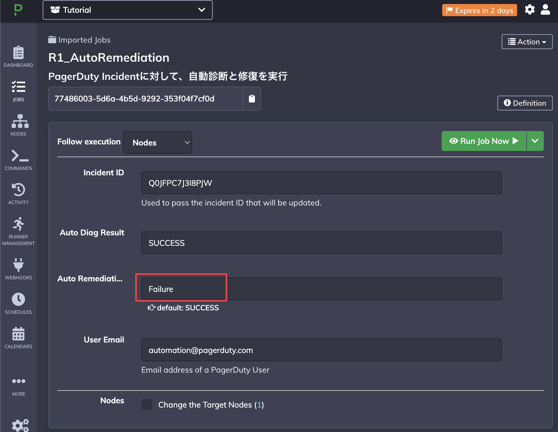The width and height of the screenshot is (558, 432).
Task: Open the Commands sidebar section
Action: tap(18, 160)
